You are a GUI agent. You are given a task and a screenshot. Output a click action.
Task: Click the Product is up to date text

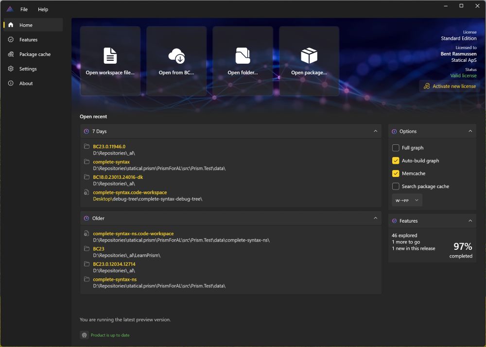110,335
